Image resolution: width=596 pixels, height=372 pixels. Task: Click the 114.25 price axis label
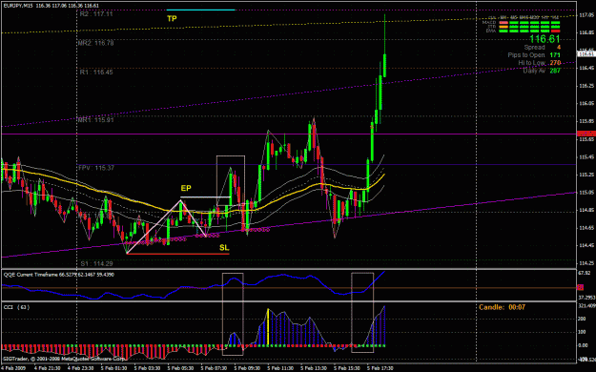tap(587, 263)
